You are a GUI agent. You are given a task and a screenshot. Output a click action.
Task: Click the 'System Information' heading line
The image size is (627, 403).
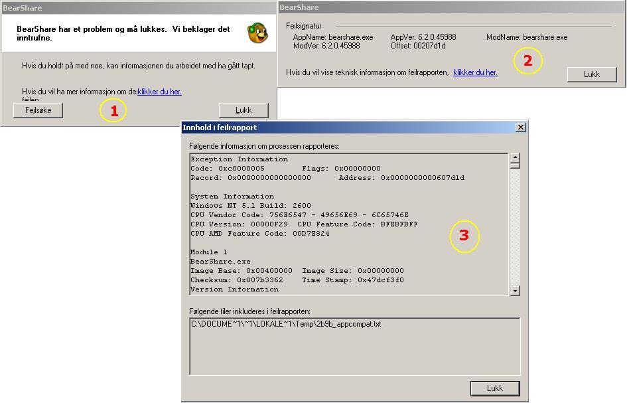(232, 197)
